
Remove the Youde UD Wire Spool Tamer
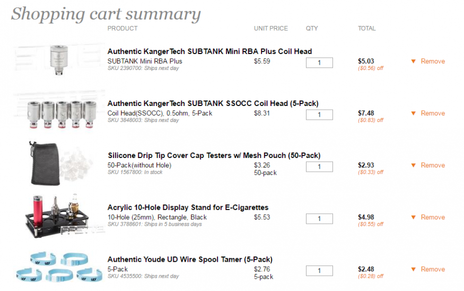(x=433, y=269)
